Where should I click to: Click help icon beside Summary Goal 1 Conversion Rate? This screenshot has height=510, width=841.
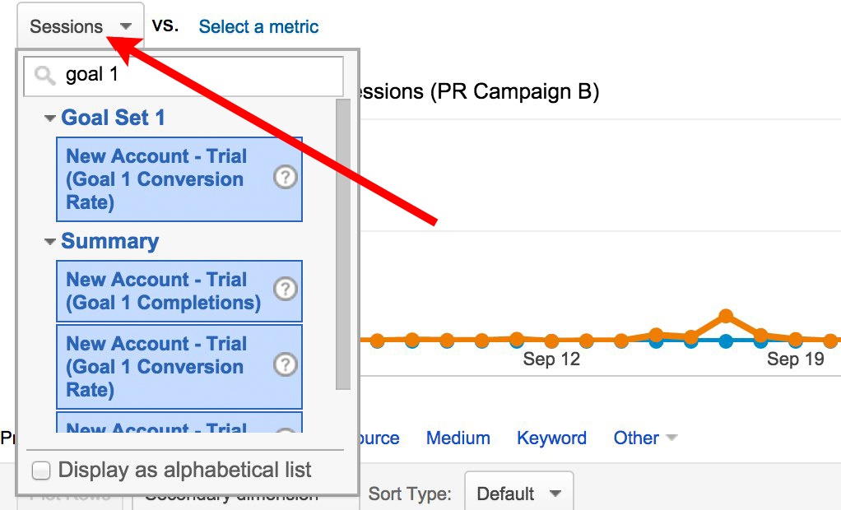click(285, 365)
